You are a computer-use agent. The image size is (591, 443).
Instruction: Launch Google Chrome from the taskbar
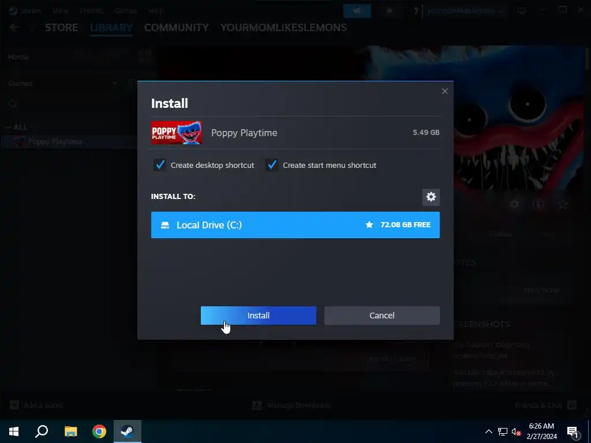[x=99, y=431]
